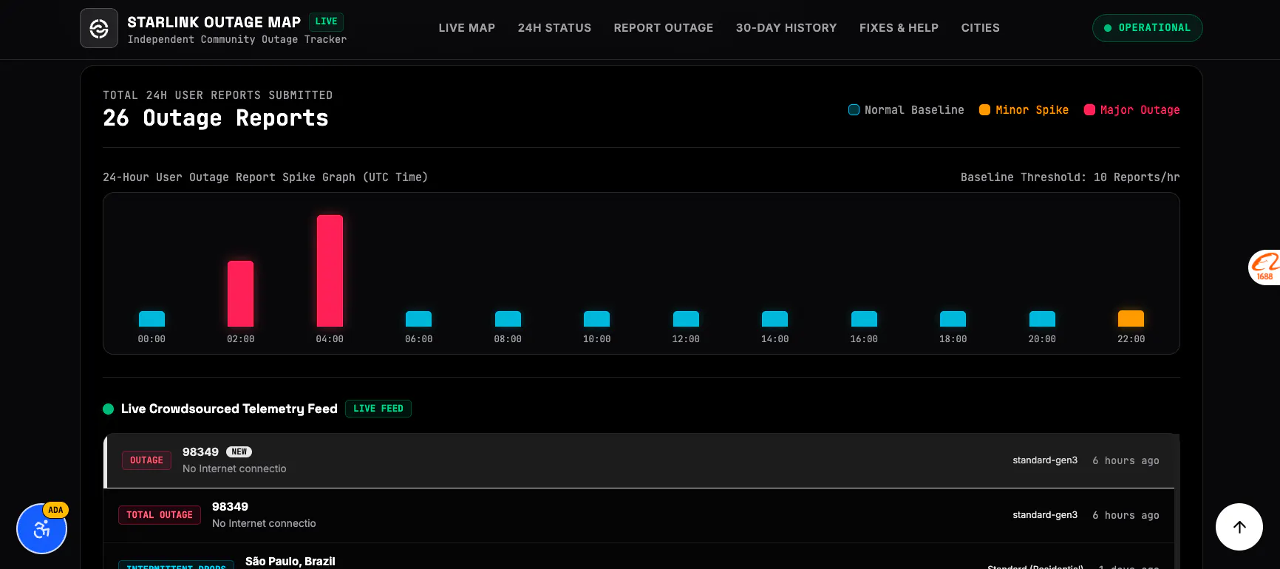This screenshot has width=1280, height=569.
Task: Select the 08:00 baseline bar
Action: click(x=508, y=318)
